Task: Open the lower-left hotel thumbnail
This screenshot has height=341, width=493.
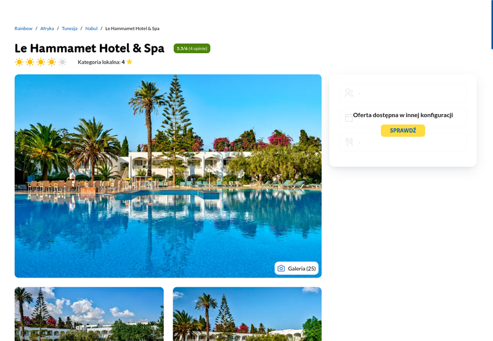Action: pyautogui.click(x=89, y=314)
